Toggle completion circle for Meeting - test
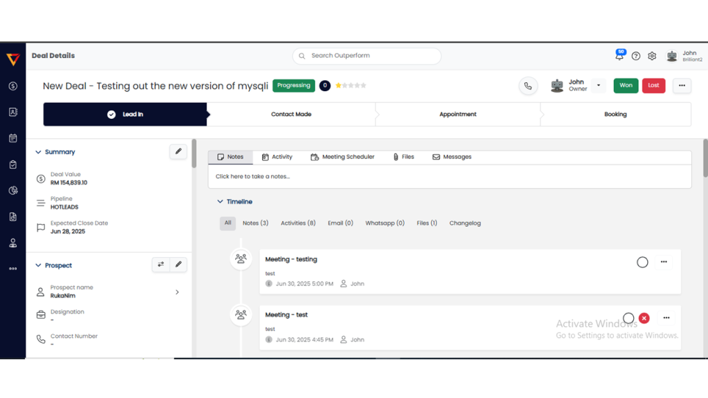This screenshot has height=398, width=708. tap(628, 318)
